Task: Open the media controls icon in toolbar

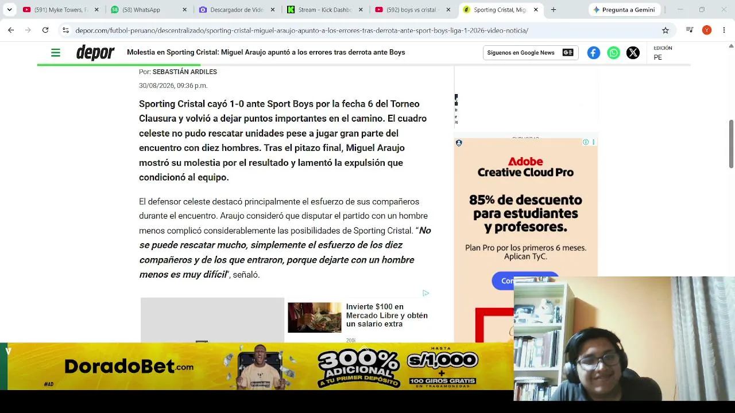Action: 690,30
